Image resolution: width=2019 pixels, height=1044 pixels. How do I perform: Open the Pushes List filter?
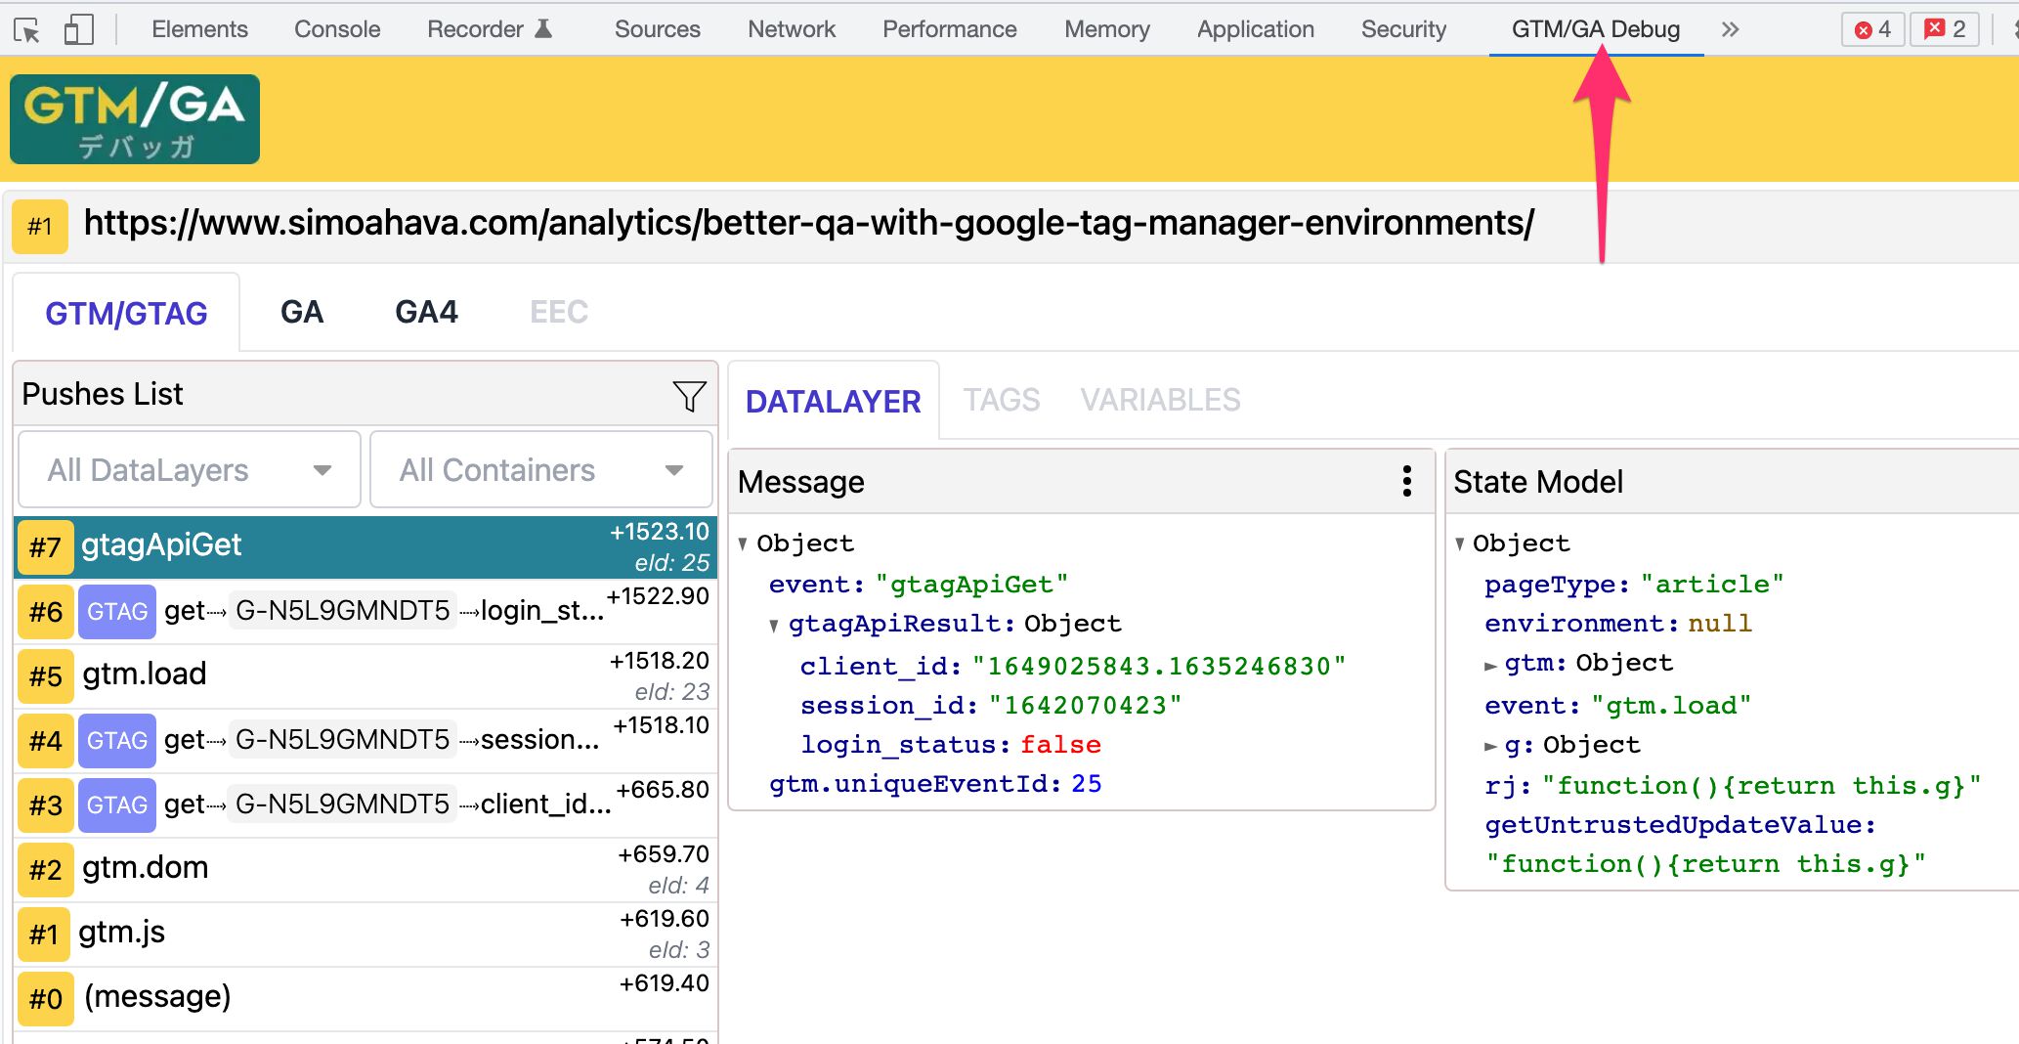point(689,396)
